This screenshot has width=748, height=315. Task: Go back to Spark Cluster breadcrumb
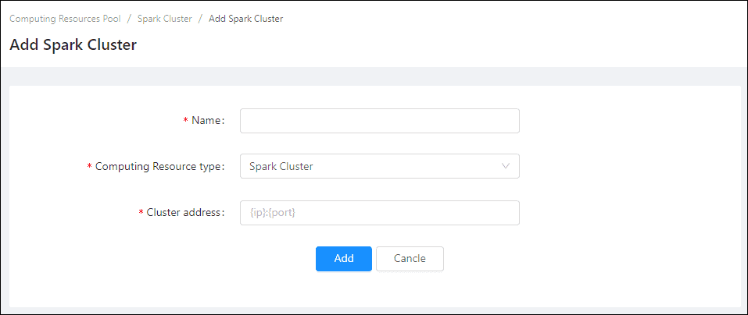point(164,19)
